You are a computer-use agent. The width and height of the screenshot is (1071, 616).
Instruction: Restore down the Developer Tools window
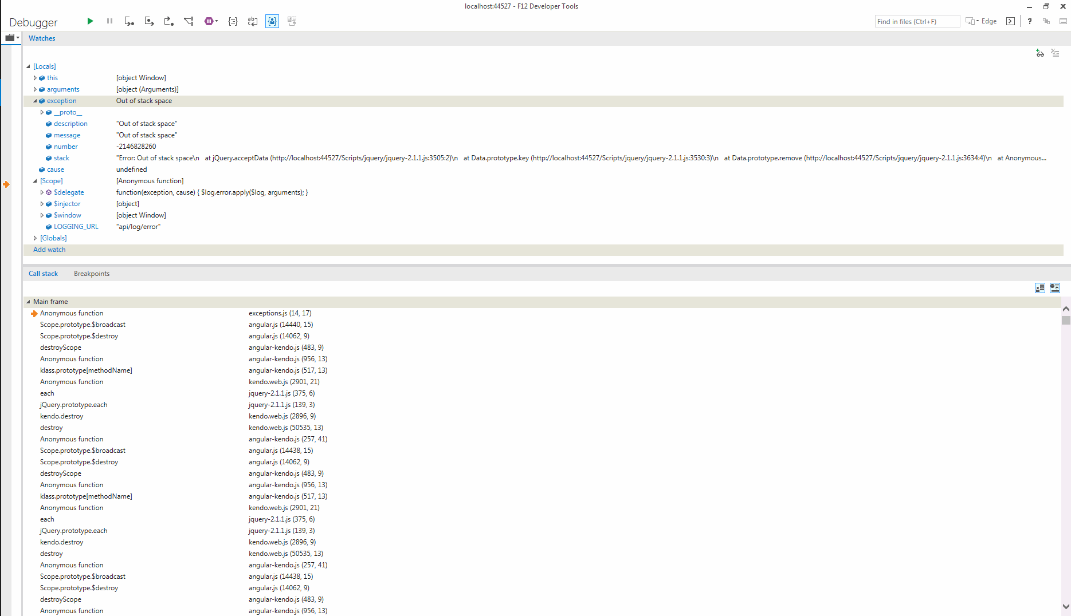[x=1046, y=7]
